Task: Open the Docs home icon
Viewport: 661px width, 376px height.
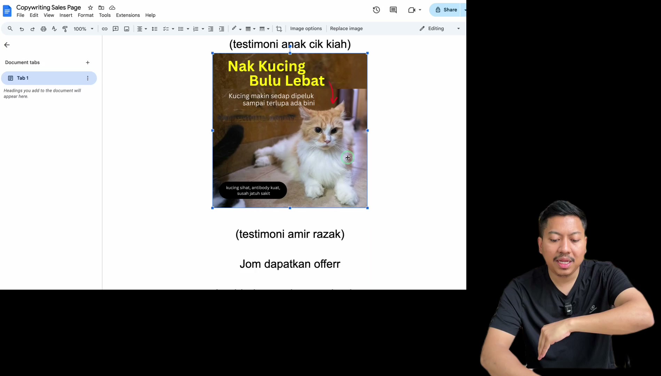Action: coord(7,11)
